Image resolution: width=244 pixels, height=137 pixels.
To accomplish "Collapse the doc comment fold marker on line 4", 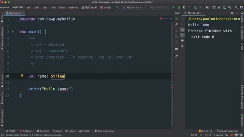I will pos(18,38).
